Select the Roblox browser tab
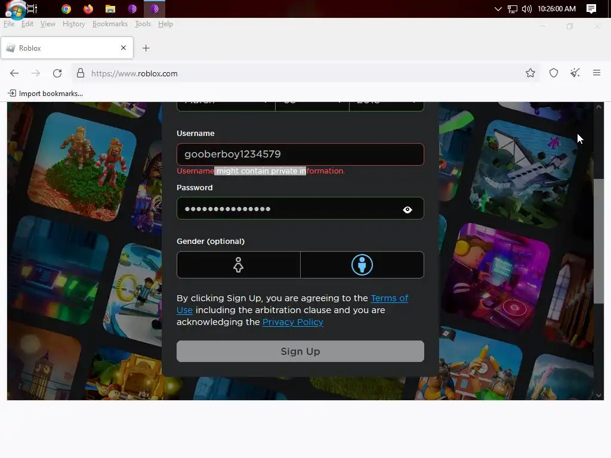The width and height of the screenshot is (611, 458). coord(67,48)
